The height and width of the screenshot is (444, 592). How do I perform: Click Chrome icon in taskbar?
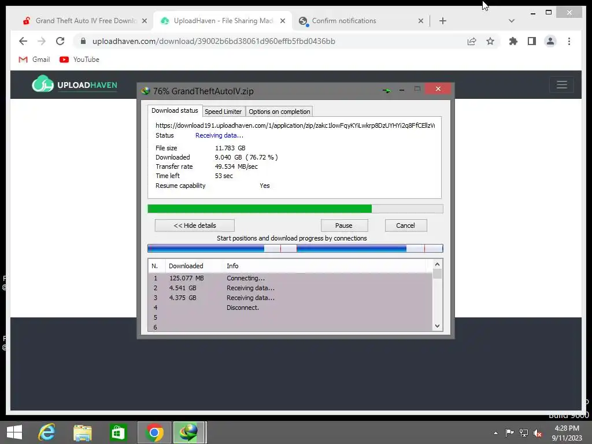154,432
